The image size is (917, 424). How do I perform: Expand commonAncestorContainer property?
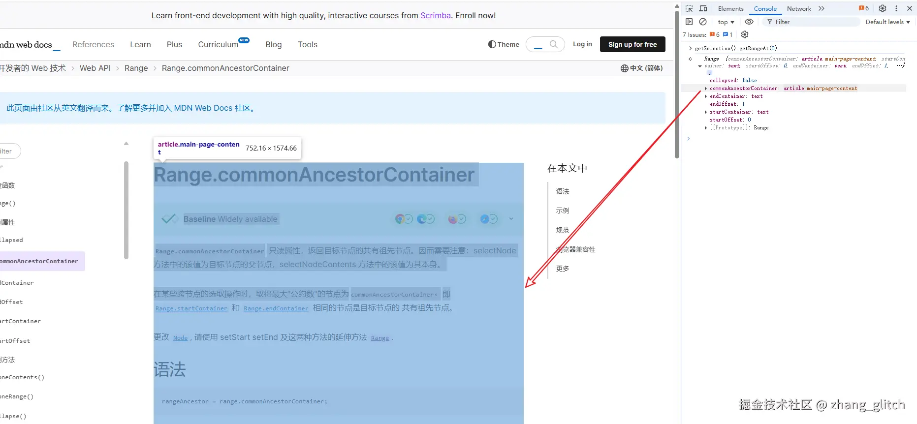pos(706,89)
